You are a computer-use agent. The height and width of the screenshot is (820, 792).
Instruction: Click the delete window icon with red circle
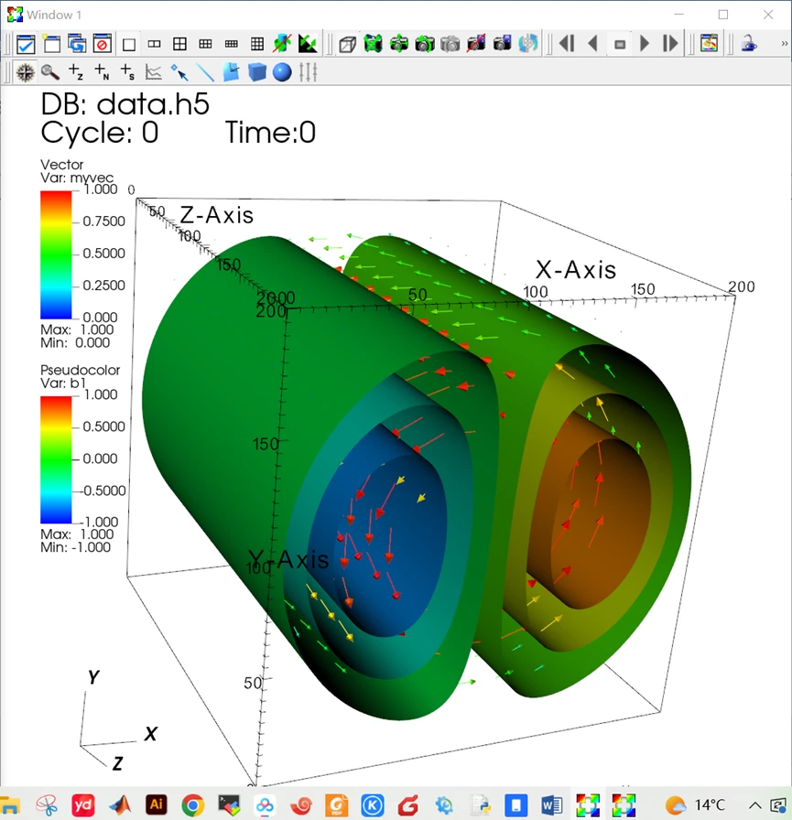[103, 44]
